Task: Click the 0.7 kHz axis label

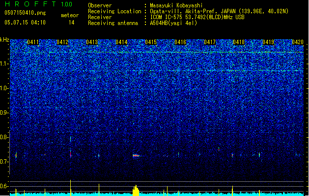Action: [x=4, y=162]
